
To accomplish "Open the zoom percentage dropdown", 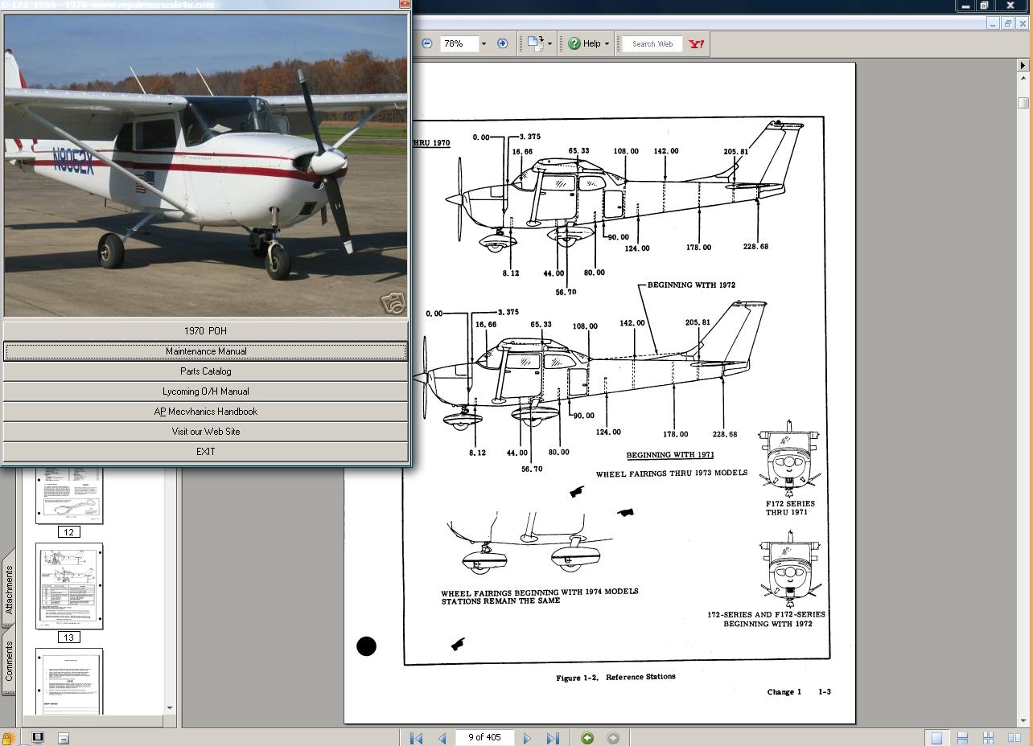I will (483, 43).
